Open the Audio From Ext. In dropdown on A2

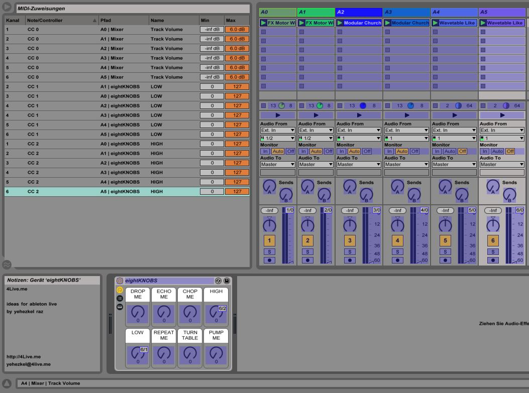tap(358, 130)
